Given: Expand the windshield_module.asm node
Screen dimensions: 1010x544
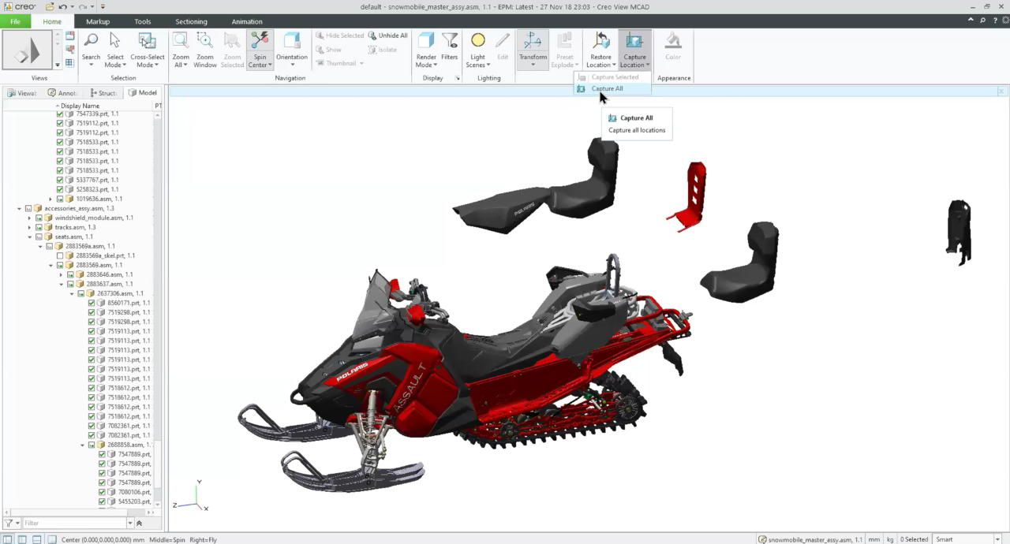Looking at the screenshot, I should point(29,218).
